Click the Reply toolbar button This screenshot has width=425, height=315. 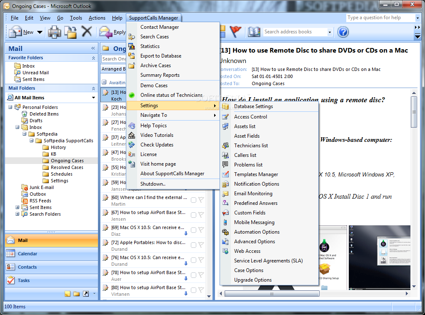click(112, 32)
